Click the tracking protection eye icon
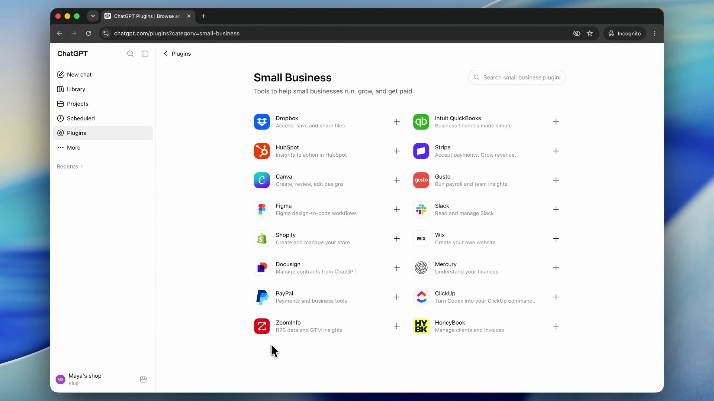The height and width of the screenshot is (401, 714). (x=577, y=33)
